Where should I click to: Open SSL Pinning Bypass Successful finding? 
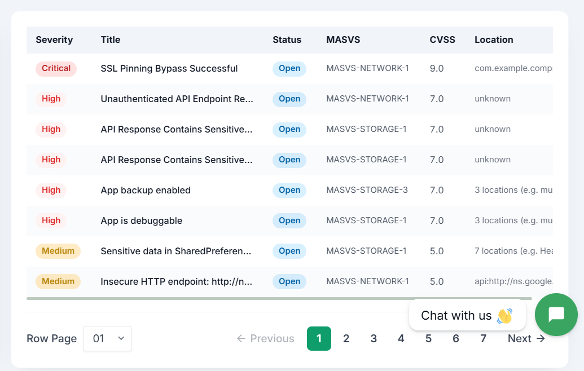[x=169, y=69]
